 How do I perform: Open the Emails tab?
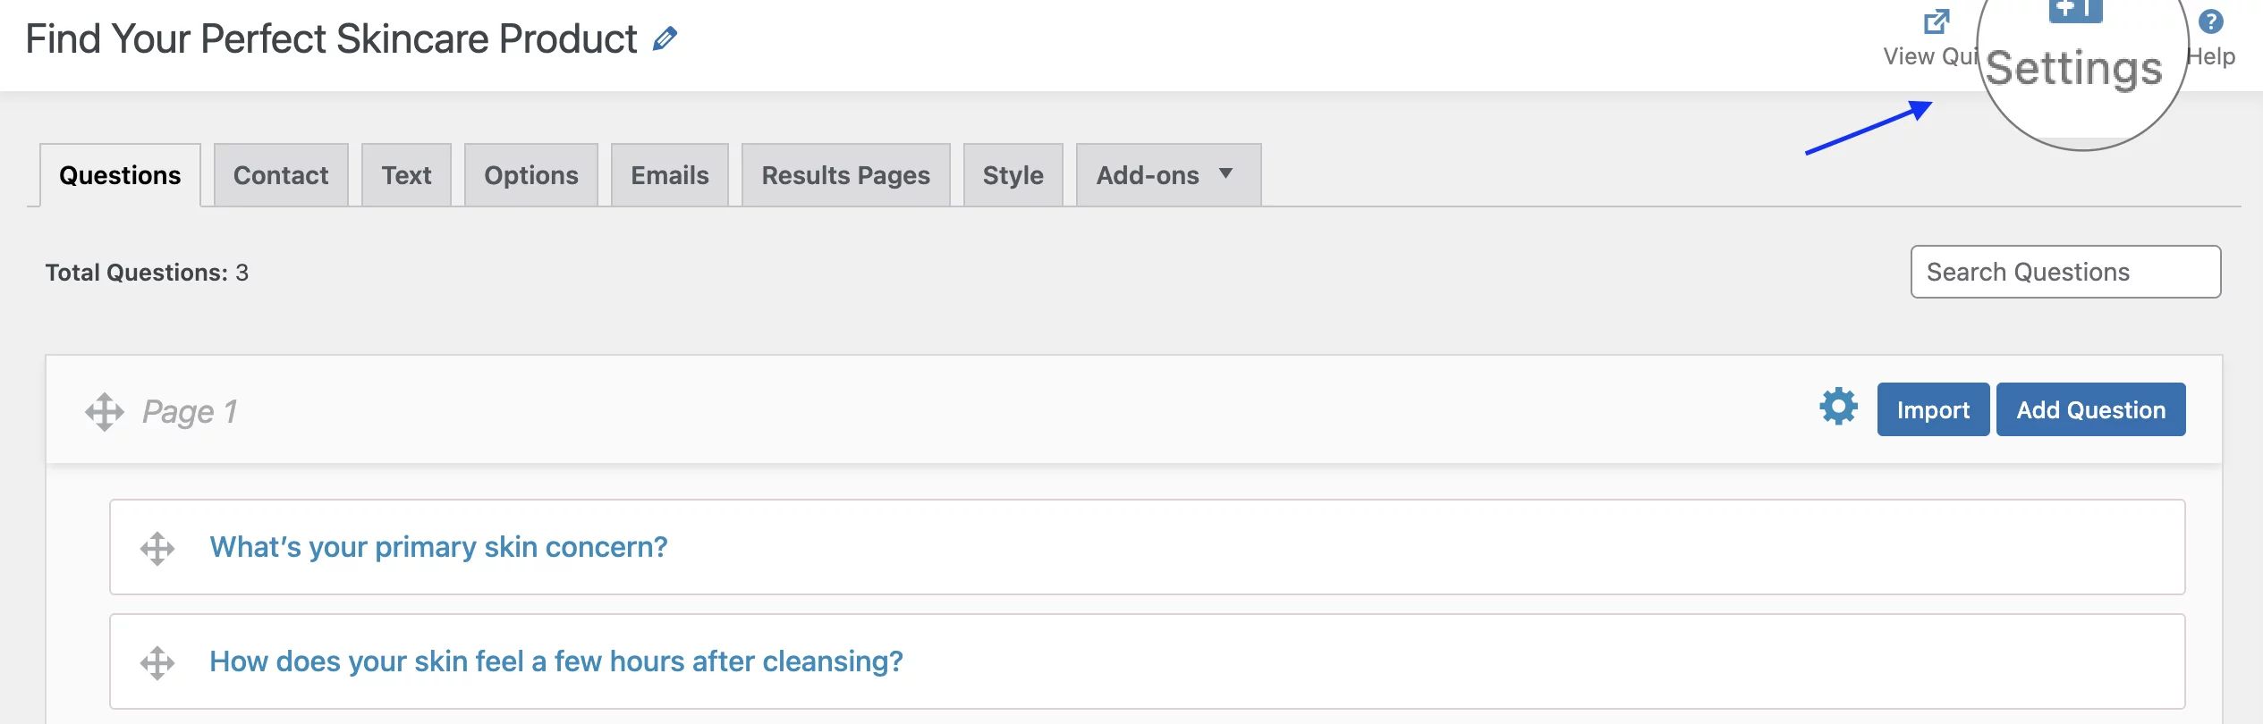670,175
